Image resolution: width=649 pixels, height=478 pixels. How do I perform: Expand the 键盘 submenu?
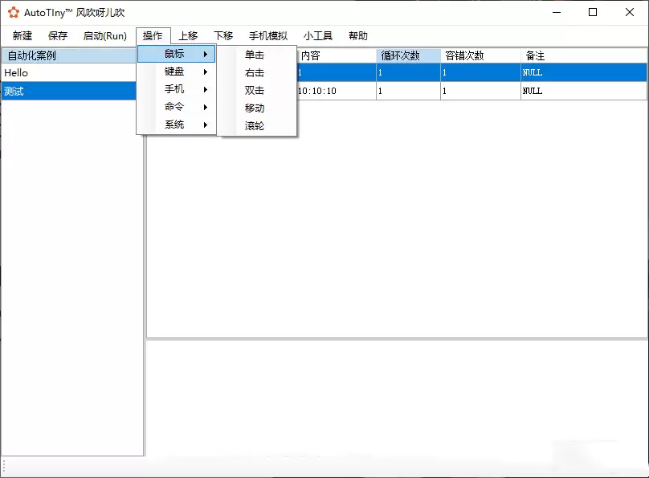coord(177,71)
